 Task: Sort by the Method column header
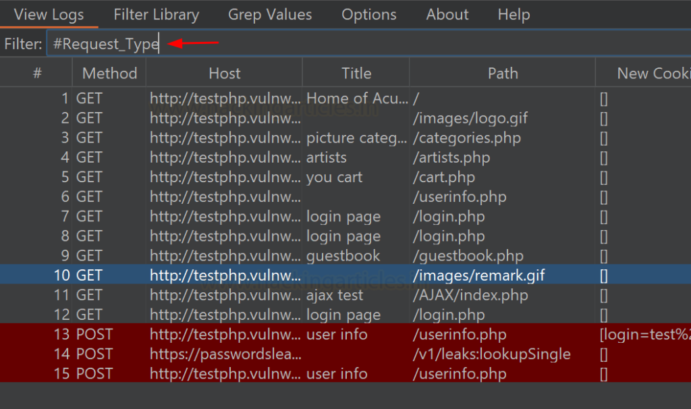109,73
